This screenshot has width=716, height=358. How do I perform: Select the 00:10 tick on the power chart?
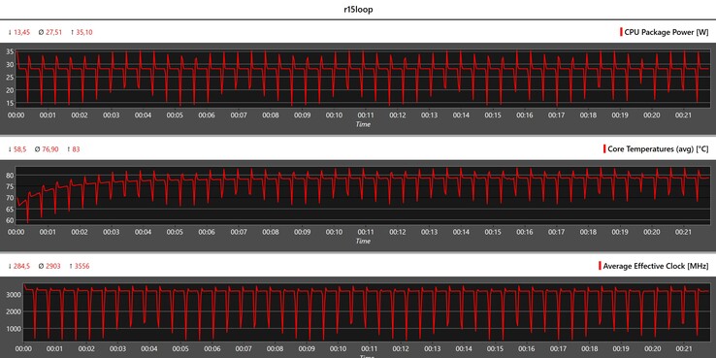pos(335,115)
